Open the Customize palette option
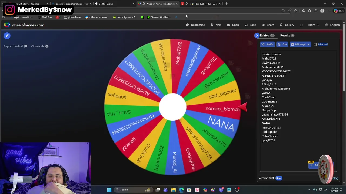 coord(195,25)
